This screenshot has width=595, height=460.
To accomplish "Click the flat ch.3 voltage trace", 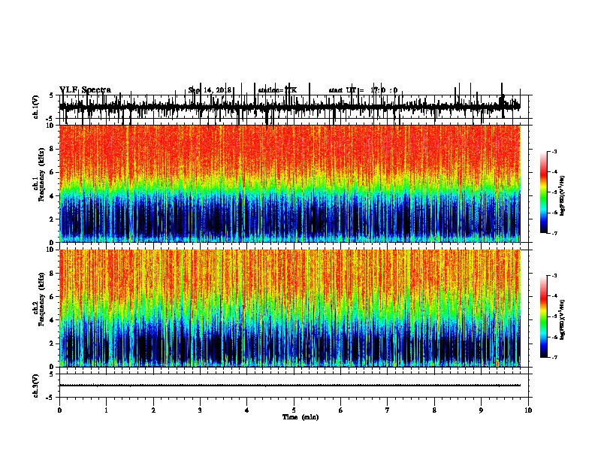I will point(290,386).
